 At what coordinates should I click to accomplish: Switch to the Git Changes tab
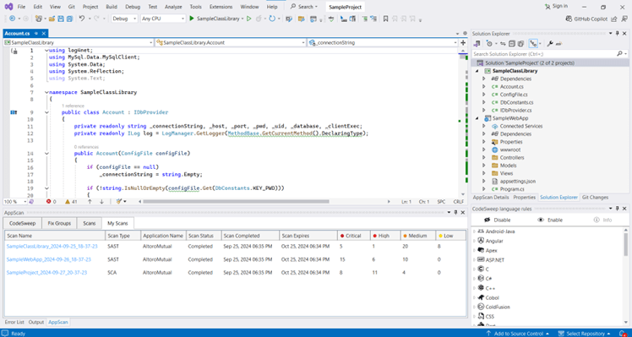(x=595, y=197)
